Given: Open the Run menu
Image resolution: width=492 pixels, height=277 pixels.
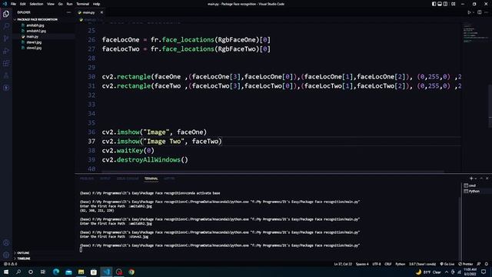Looking at the screenshot, I should tap(69, 4).
